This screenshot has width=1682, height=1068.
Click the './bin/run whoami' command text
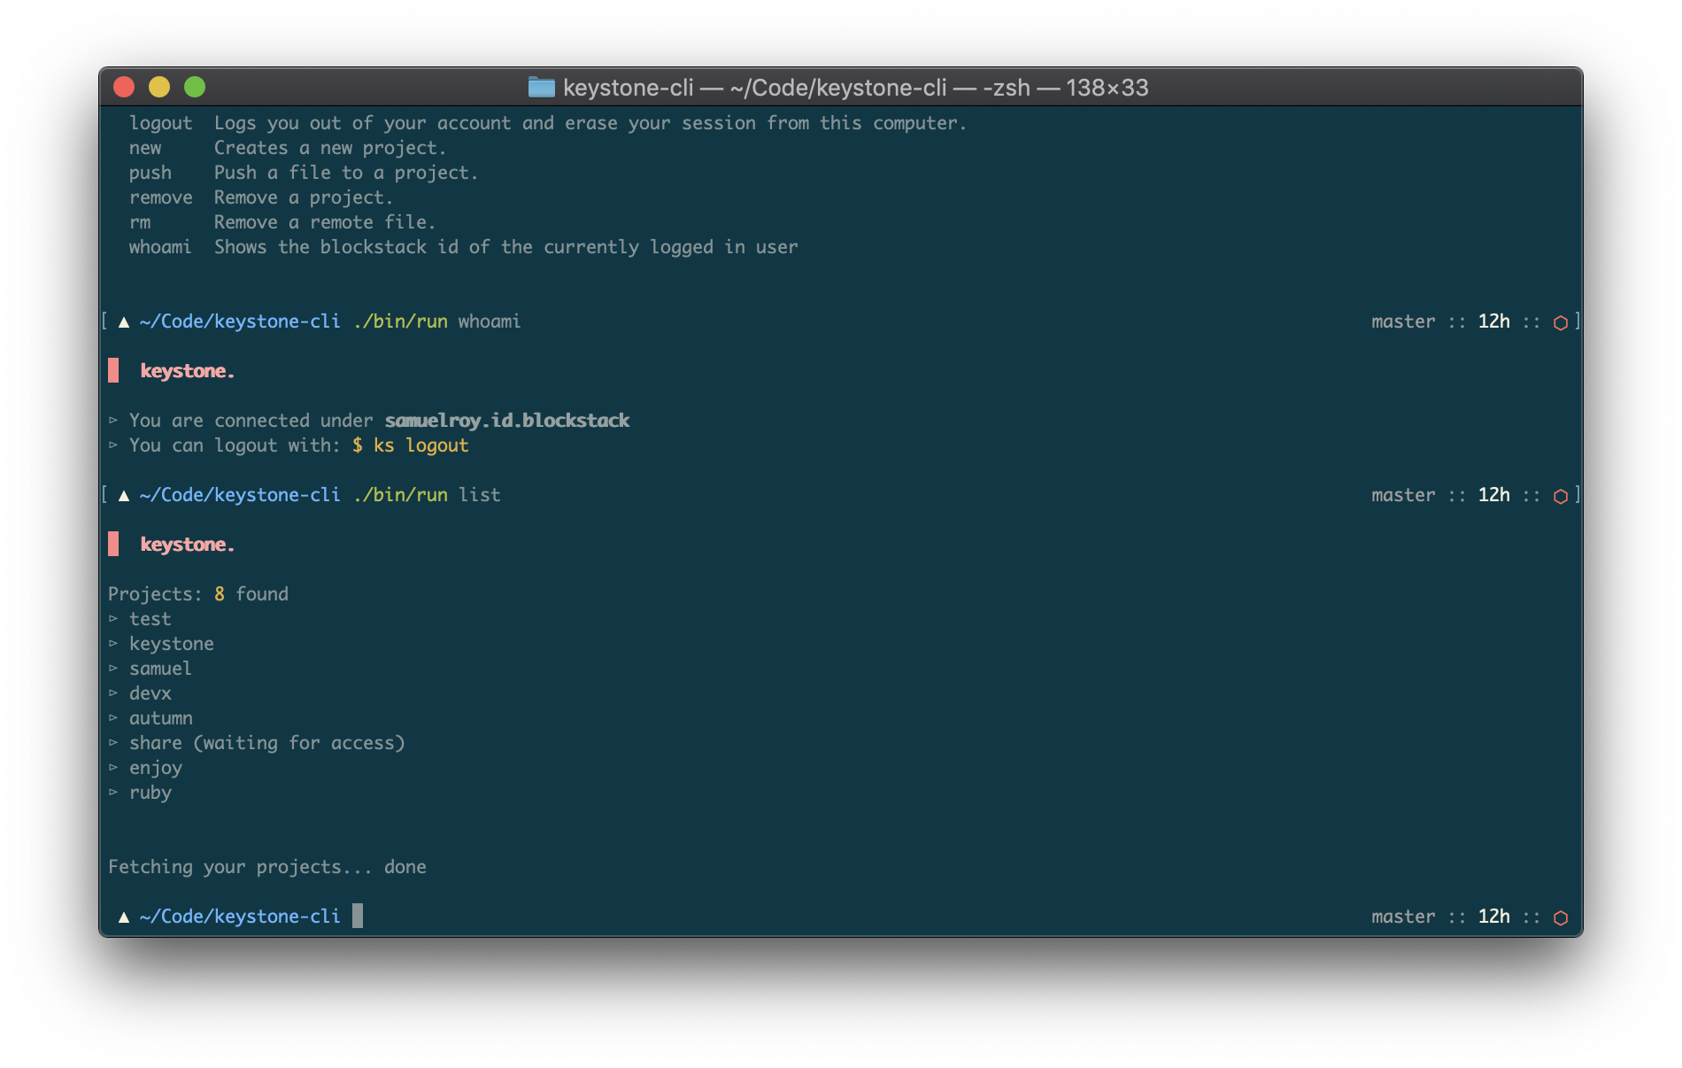coord(437,321)
